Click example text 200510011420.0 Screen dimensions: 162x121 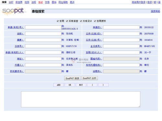[x=70, y=29]
